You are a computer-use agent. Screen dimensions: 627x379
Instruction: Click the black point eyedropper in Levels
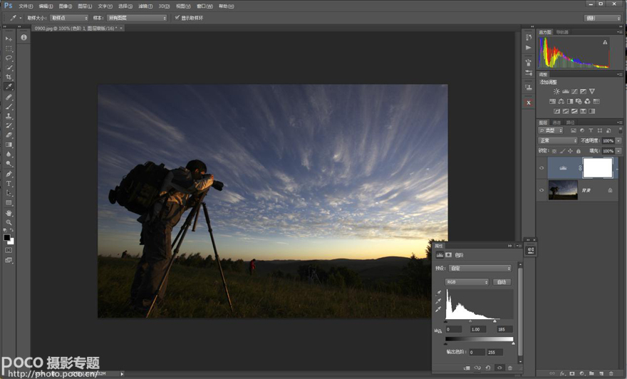pyautogui.click(x=439, y=293)
